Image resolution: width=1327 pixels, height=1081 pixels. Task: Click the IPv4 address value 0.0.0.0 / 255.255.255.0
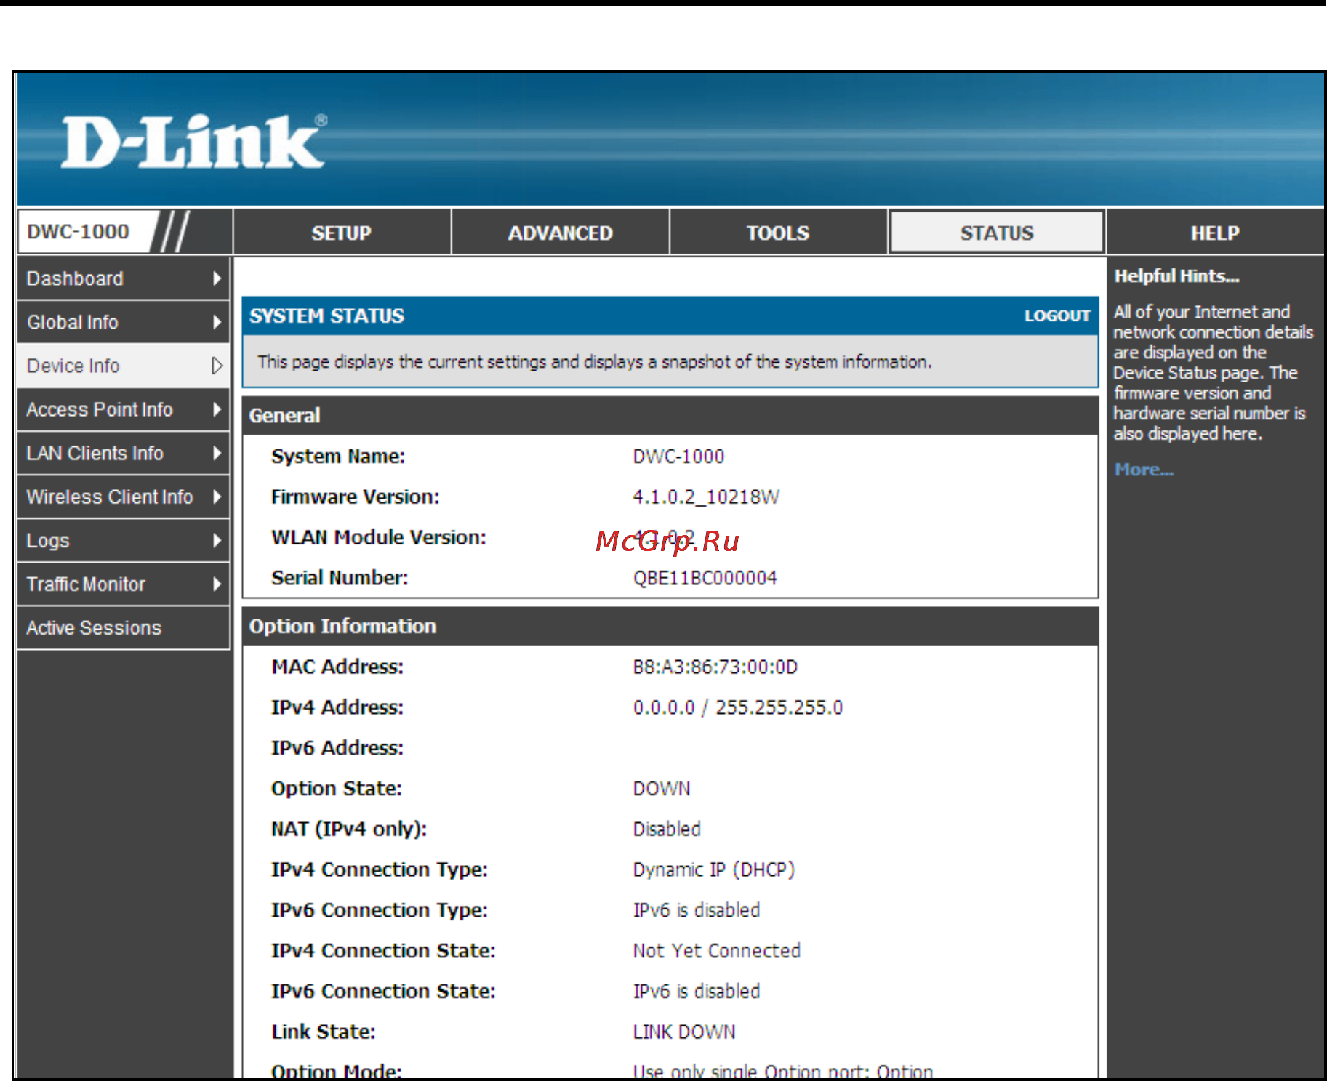coord(737,707)
